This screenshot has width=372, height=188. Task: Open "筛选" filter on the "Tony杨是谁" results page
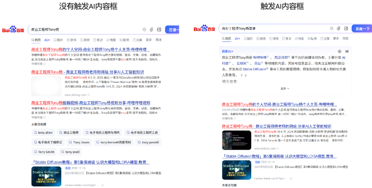pyautogui.click(x=345, y=38)
